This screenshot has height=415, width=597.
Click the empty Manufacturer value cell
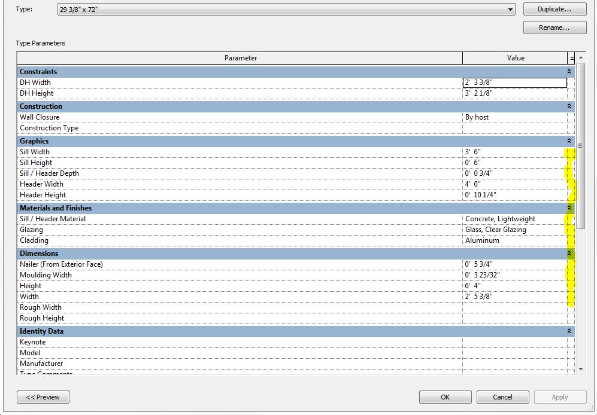515,363
